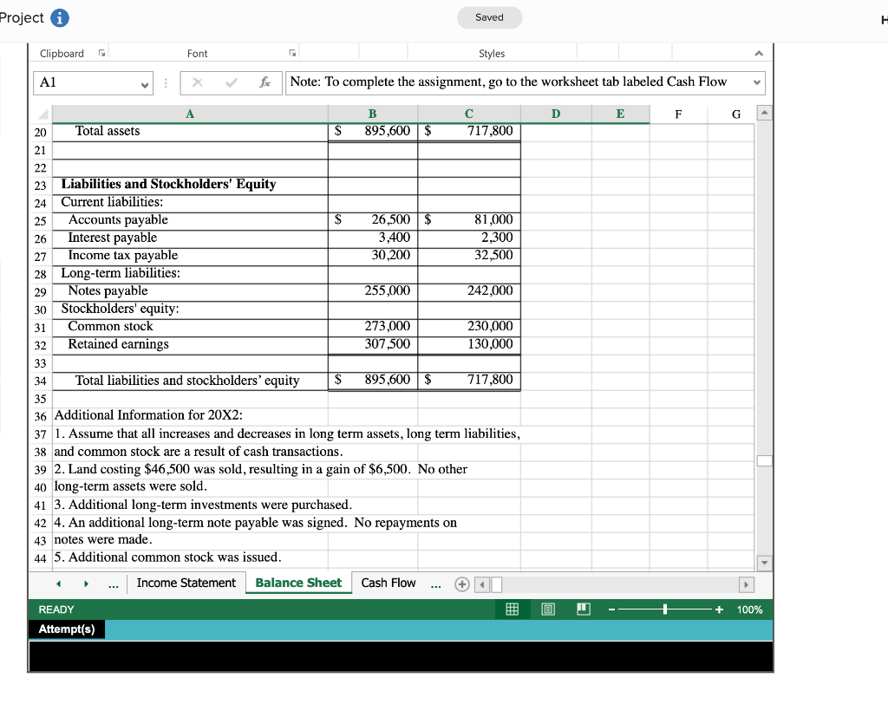
Task: Click the Saved button
Action: point(489,17)
